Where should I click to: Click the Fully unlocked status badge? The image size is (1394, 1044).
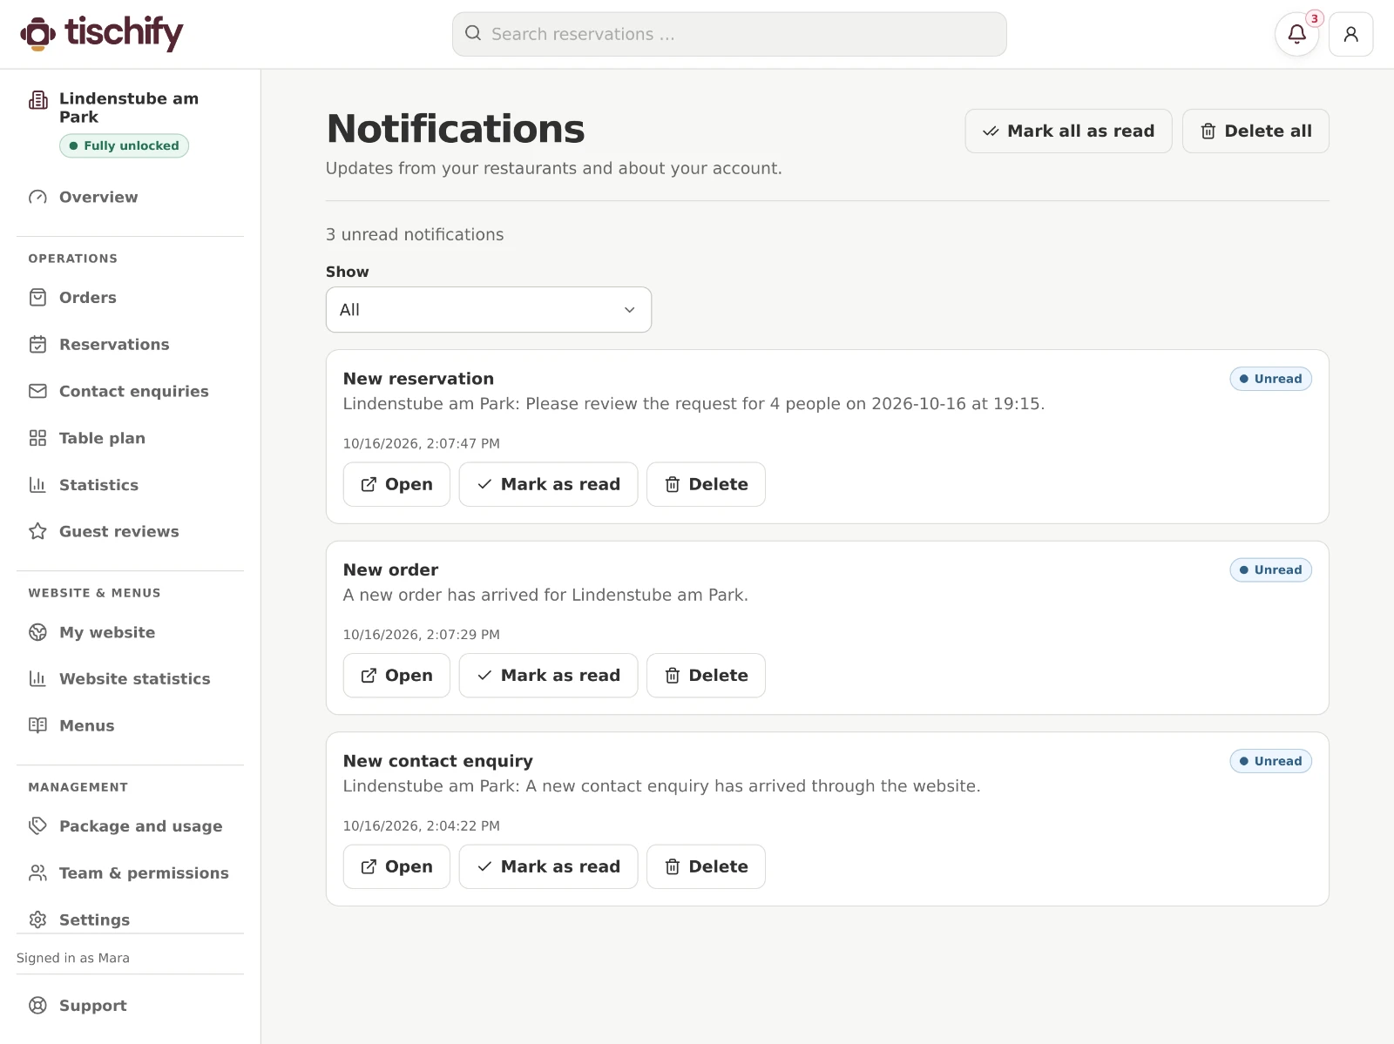click(x=124, y=145)
